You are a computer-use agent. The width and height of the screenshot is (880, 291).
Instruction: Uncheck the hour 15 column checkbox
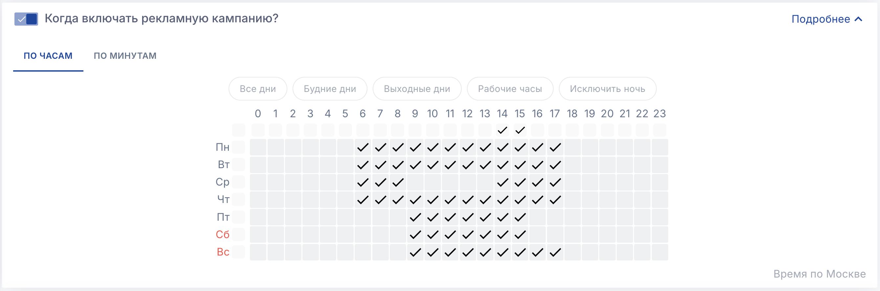[x=520, y=130]
